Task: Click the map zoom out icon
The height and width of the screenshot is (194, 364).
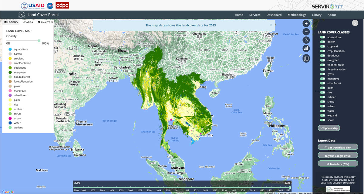Action: (306, 32)
